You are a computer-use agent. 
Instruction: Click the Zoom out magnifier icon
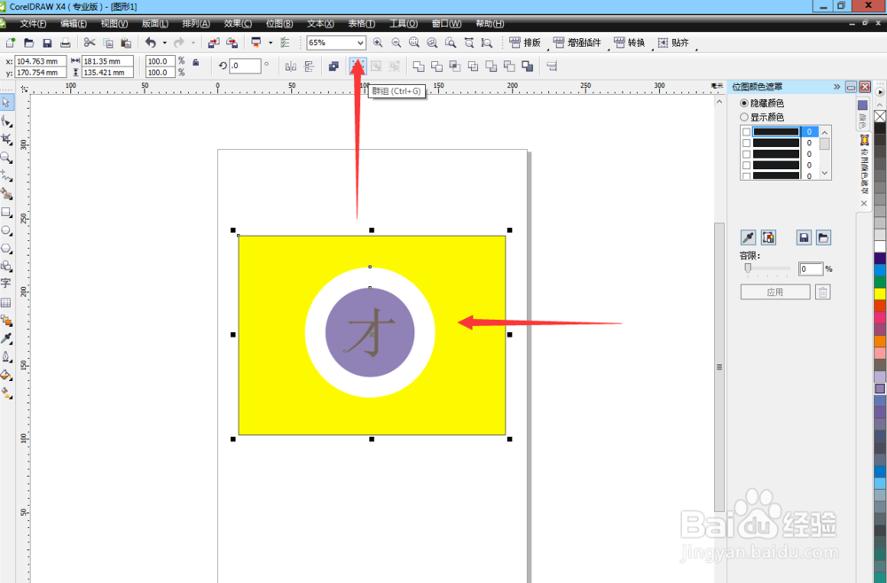pyautogui.click(x=396, y=43)
